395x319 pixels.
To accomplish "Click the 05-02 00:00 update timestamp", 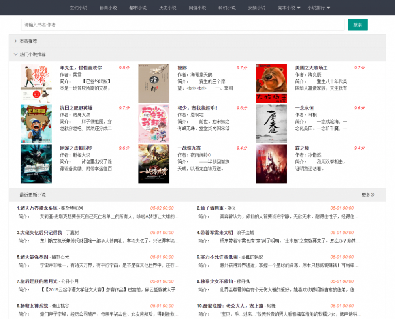I will [x=162, y=208].
